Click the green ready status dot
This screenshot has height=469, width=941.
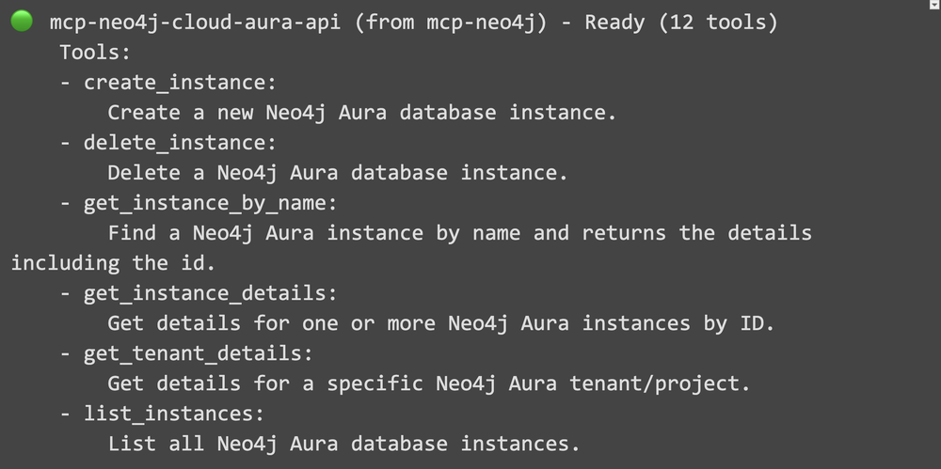pos(23,22)
